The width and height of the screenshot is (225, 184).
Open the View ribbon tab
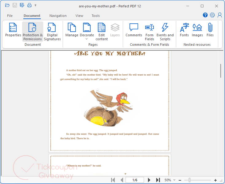point(80,16)
